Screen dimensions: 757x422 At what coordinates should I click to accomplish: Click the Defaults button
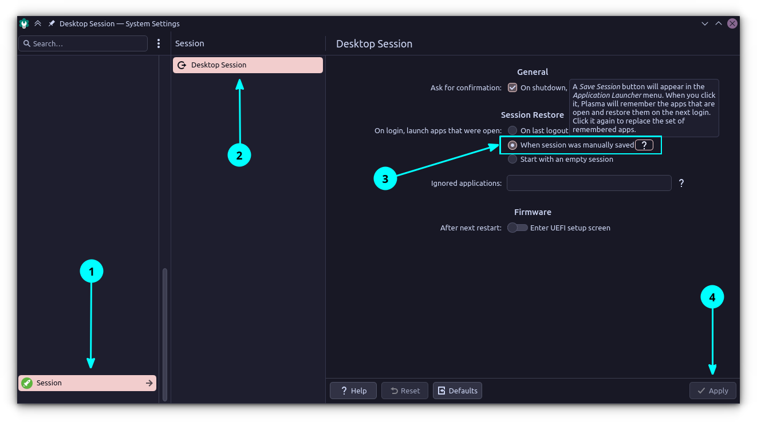point(457,391)
